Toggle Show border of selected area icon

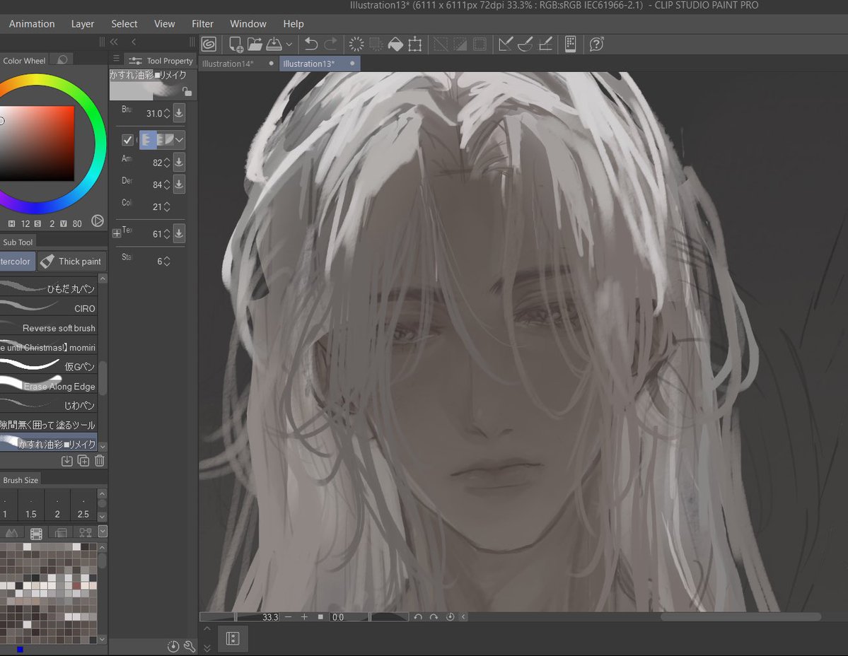[480, 45]
